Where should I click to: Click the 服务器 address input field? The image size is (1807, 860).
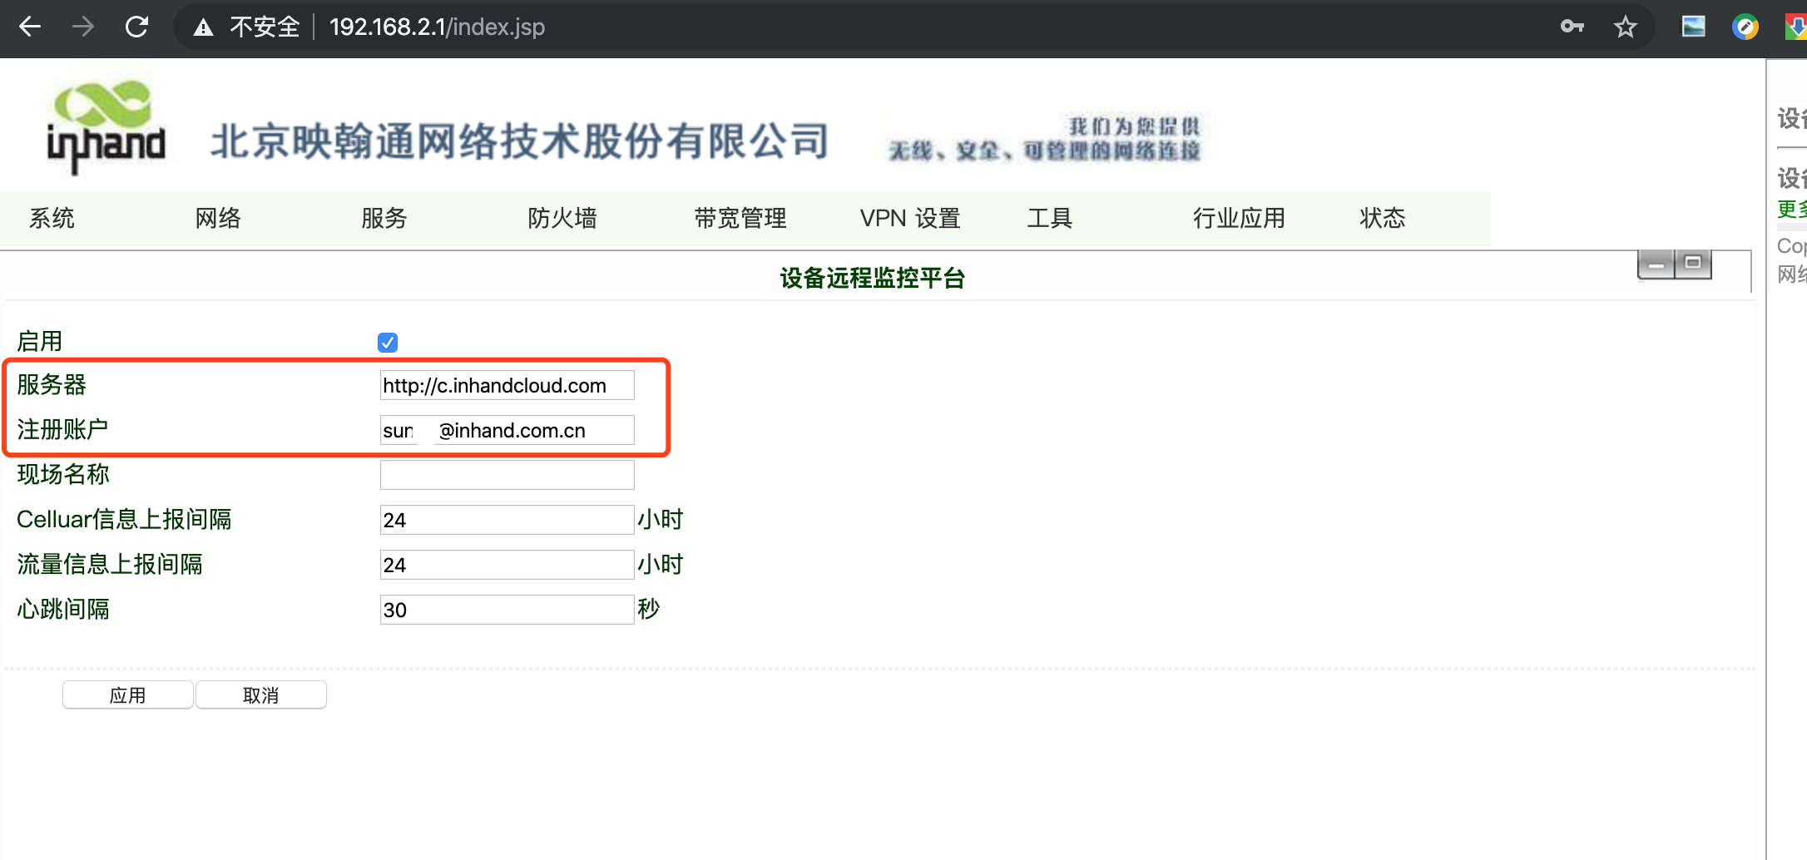pos(507,385)
